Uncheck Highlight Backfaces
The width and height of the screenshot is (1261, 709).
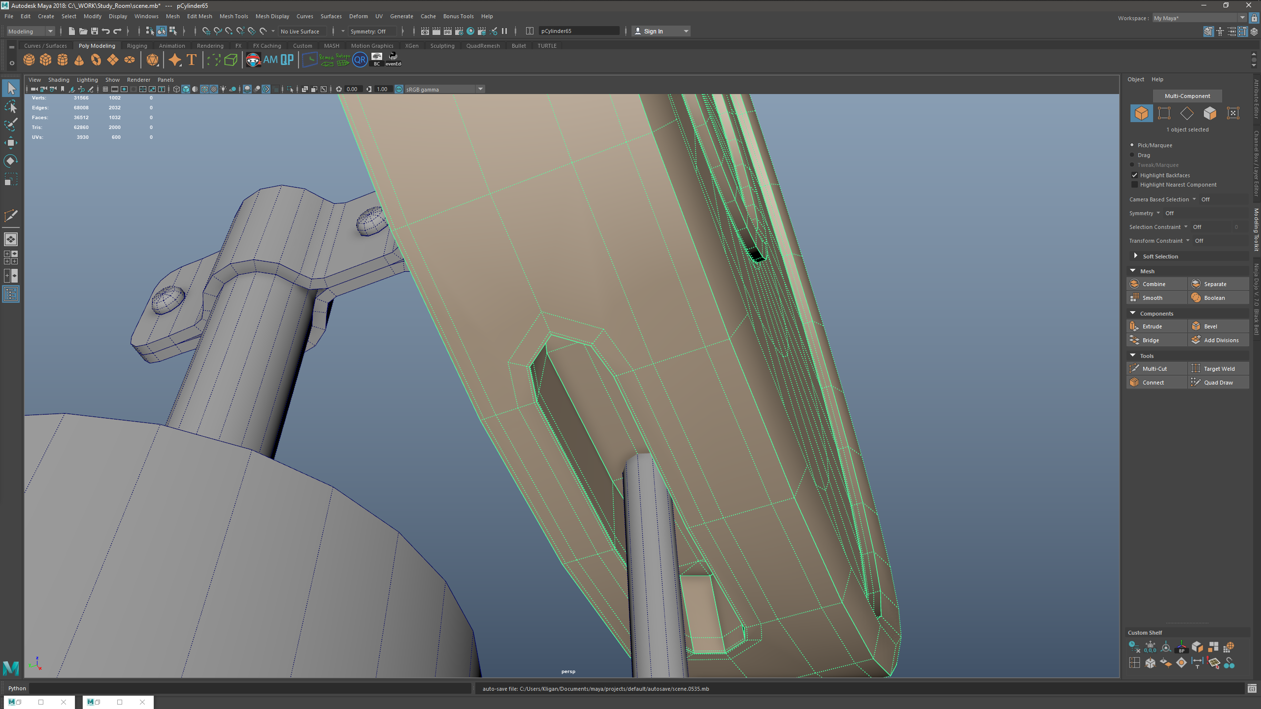[1134, 175]
